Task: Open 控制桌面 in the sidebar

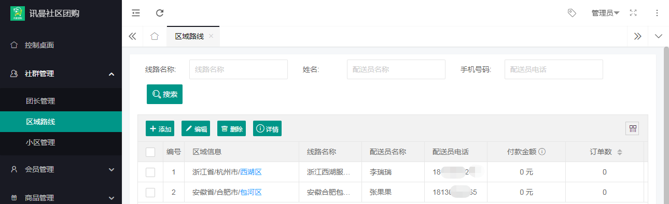Action: click(61, 45)
